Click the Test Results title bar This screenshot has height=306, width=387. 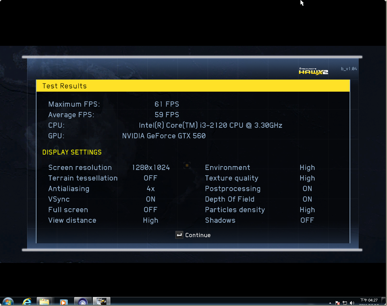(193, 86)
